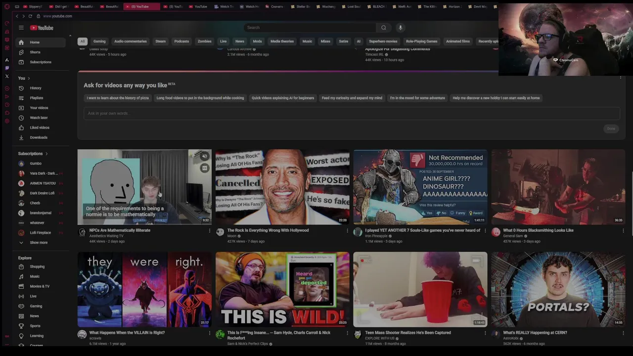Open The Rock Is Everything Wrong thumbnail
Screen dimensions: 633x356
pyautogui.click(x=282, y=187)
